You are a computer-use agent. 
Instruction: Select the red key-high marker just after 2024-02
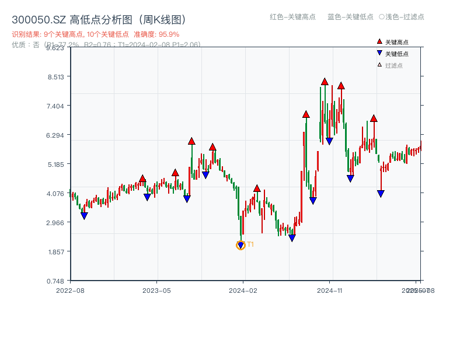(x=257, y=188)
